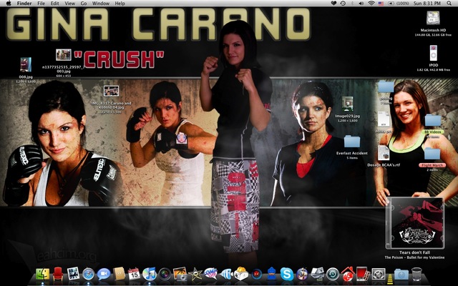Open iChat from the Dock
458x286 pixels.
103,274
